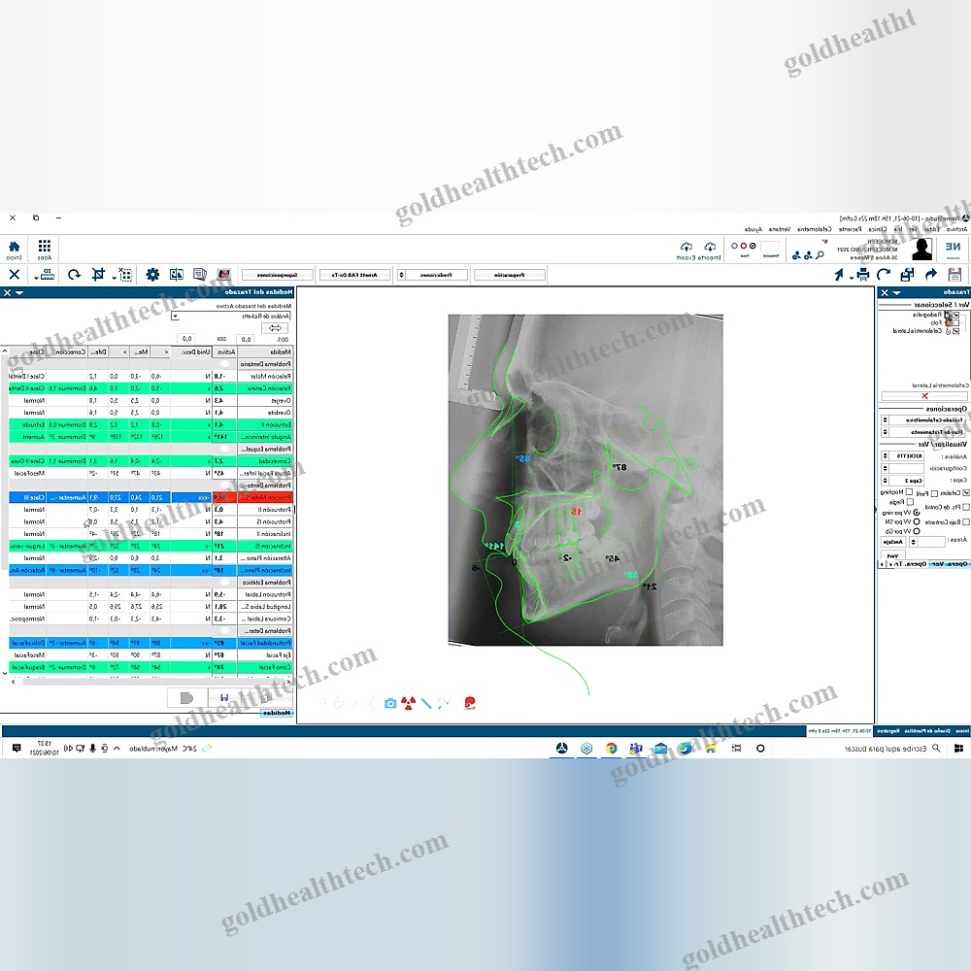Enable the Morphing checkbox
Screen dimensions: 971x971
(909, 492)
